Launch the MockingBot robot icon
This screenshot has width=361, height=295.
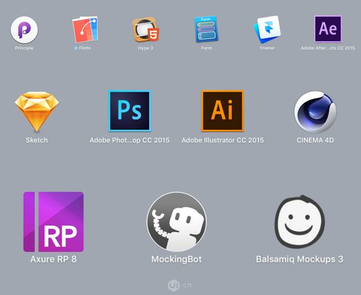pyautogui.click(x=177, y=222)
